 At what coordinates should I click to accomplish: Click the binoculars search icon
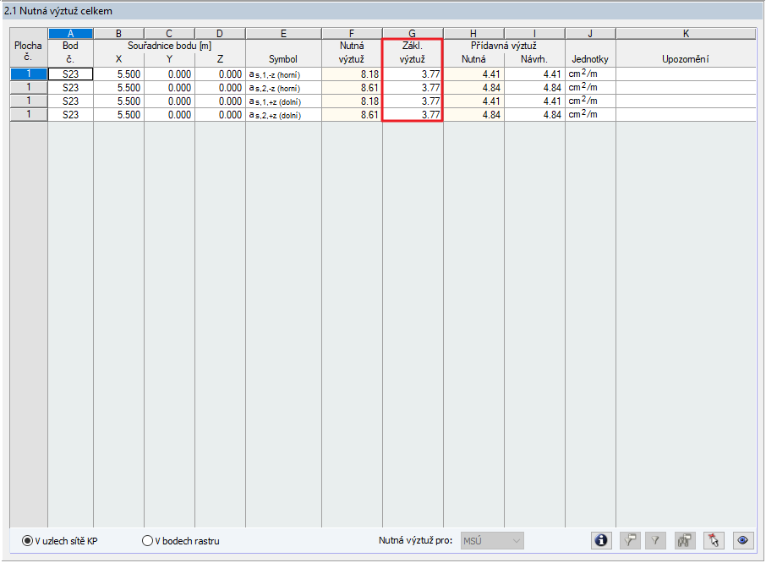click(685, 540)
